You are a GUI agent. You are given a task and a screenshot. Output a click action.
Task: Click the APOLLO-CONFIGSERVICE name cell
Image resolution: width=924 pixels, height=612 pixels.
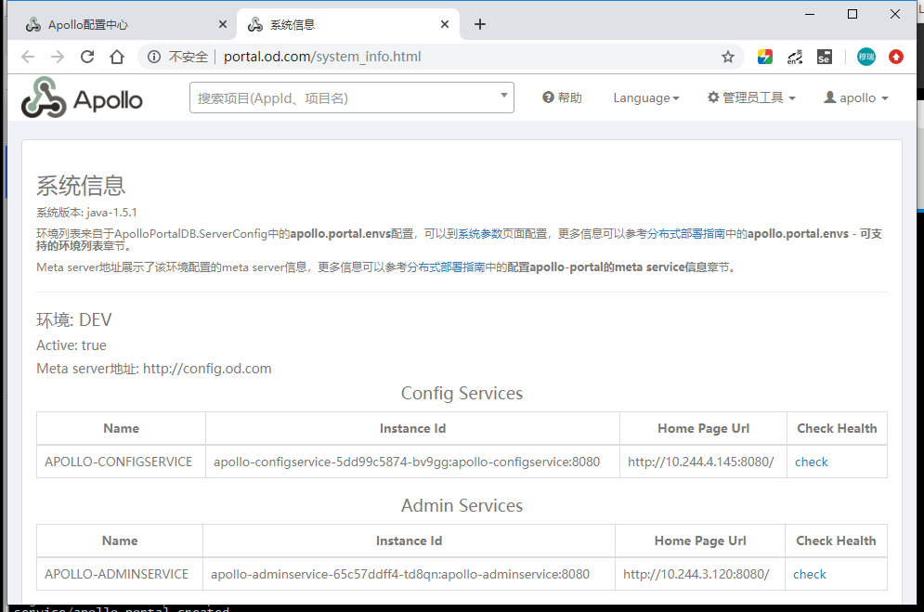(x=119, y=462)
